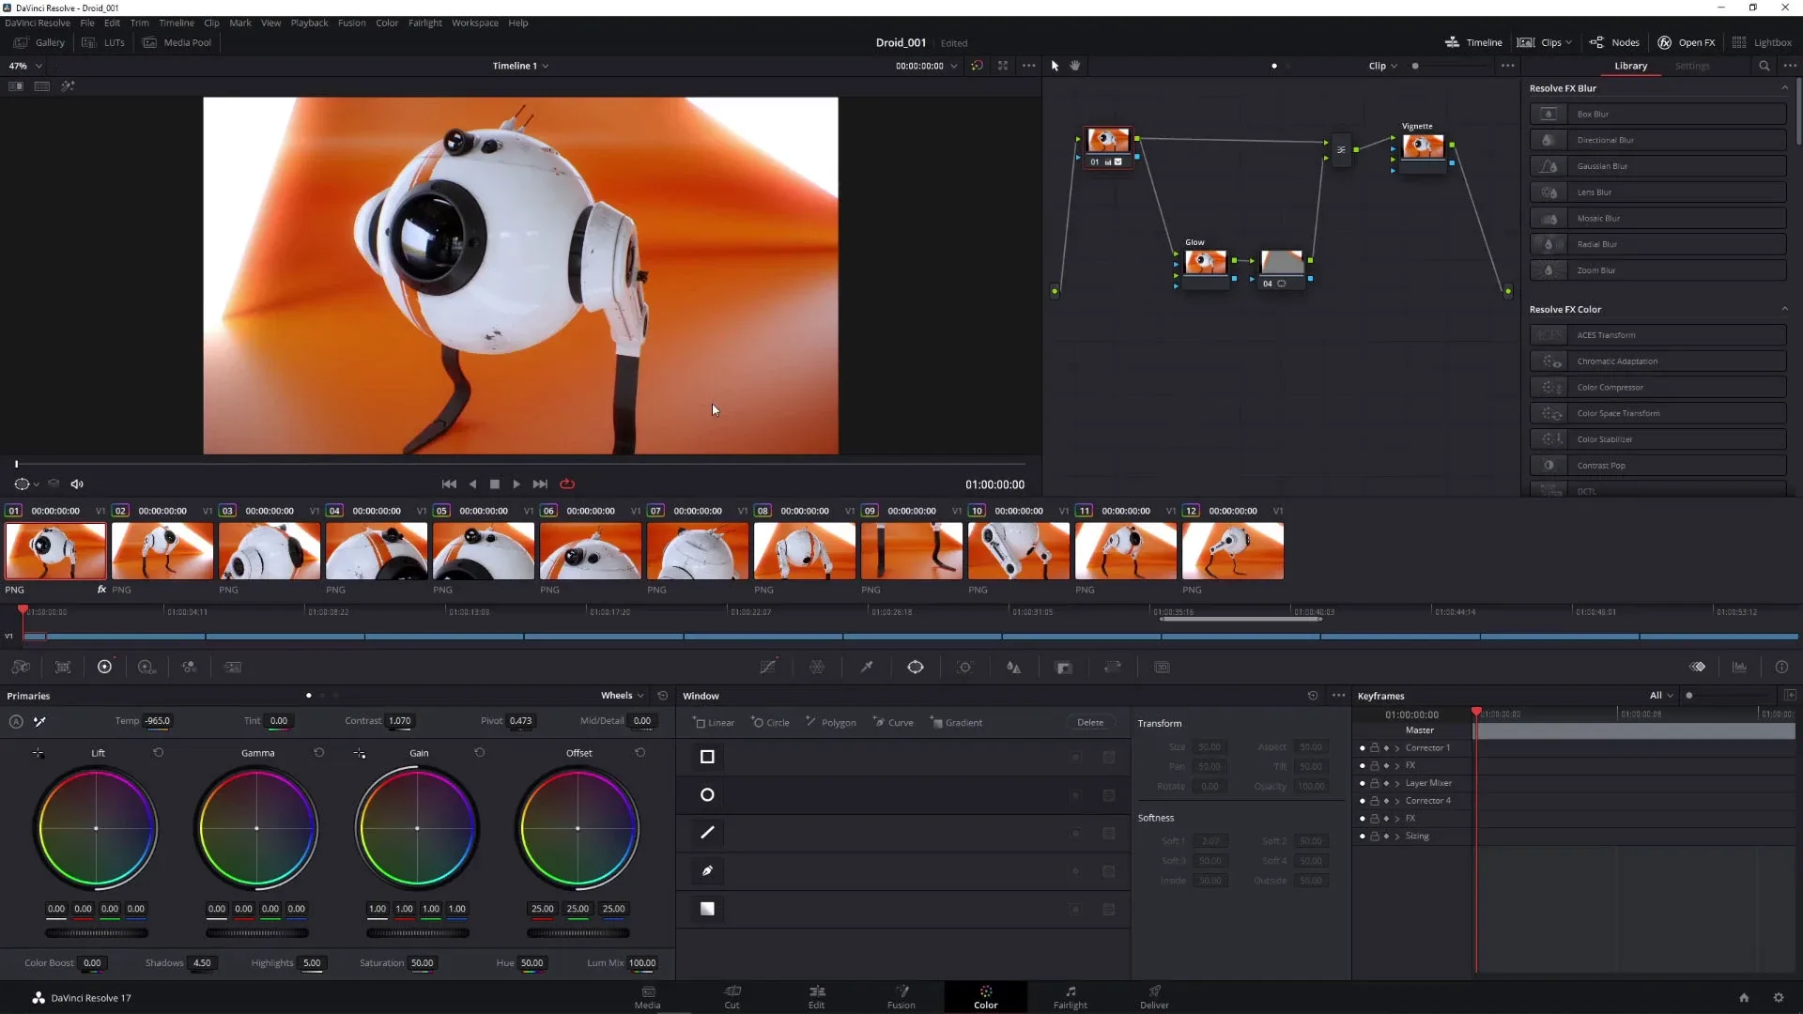This screenshot has width=1803, height=1014.
Task: Select clip thumbnail 05
Action: (484, 551)
